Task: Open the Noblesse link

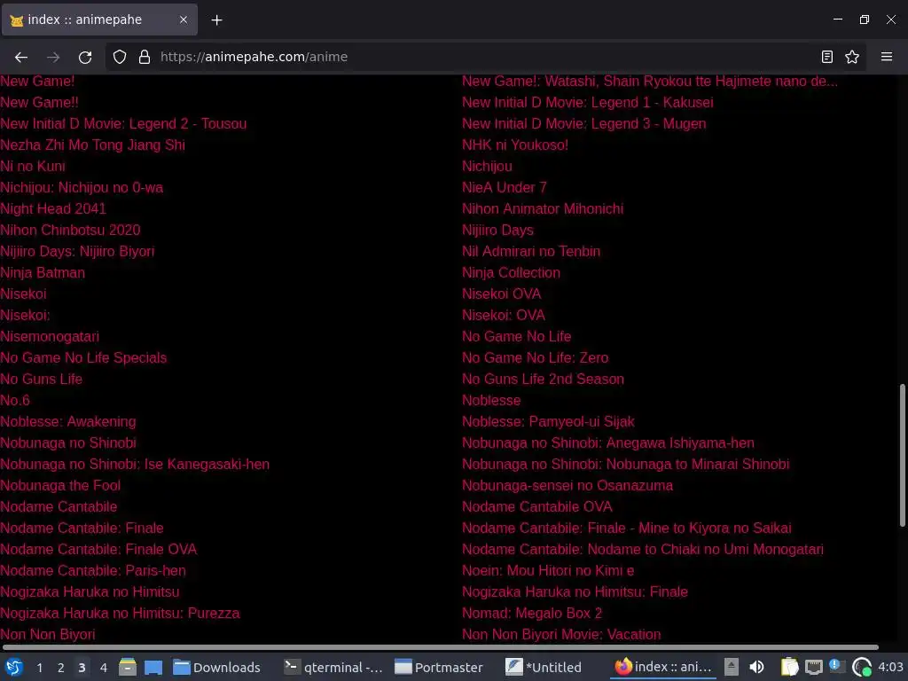Action: 491,400
